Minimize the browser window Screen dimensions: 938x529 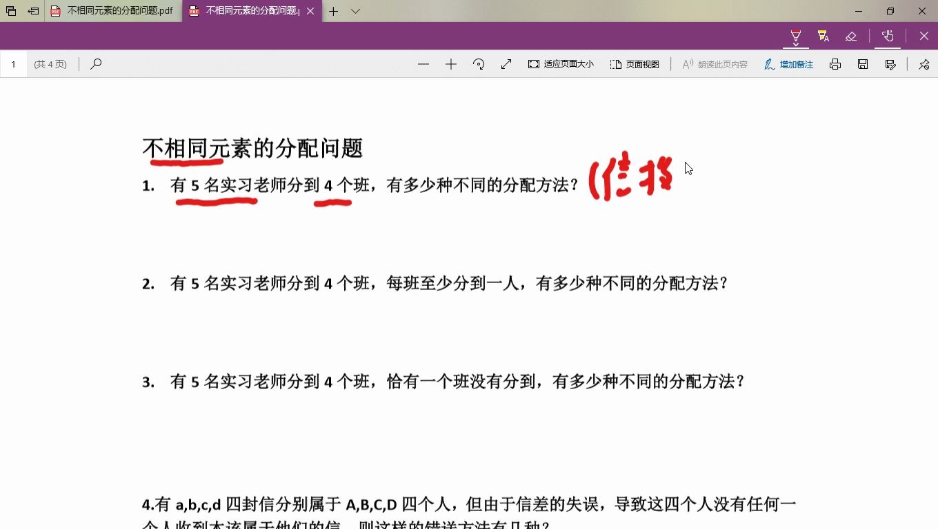[x=859, y=11]
